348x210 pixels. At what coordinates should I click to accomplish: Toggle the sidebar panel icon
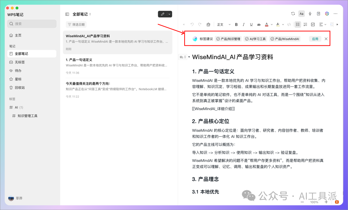point(67,14)
